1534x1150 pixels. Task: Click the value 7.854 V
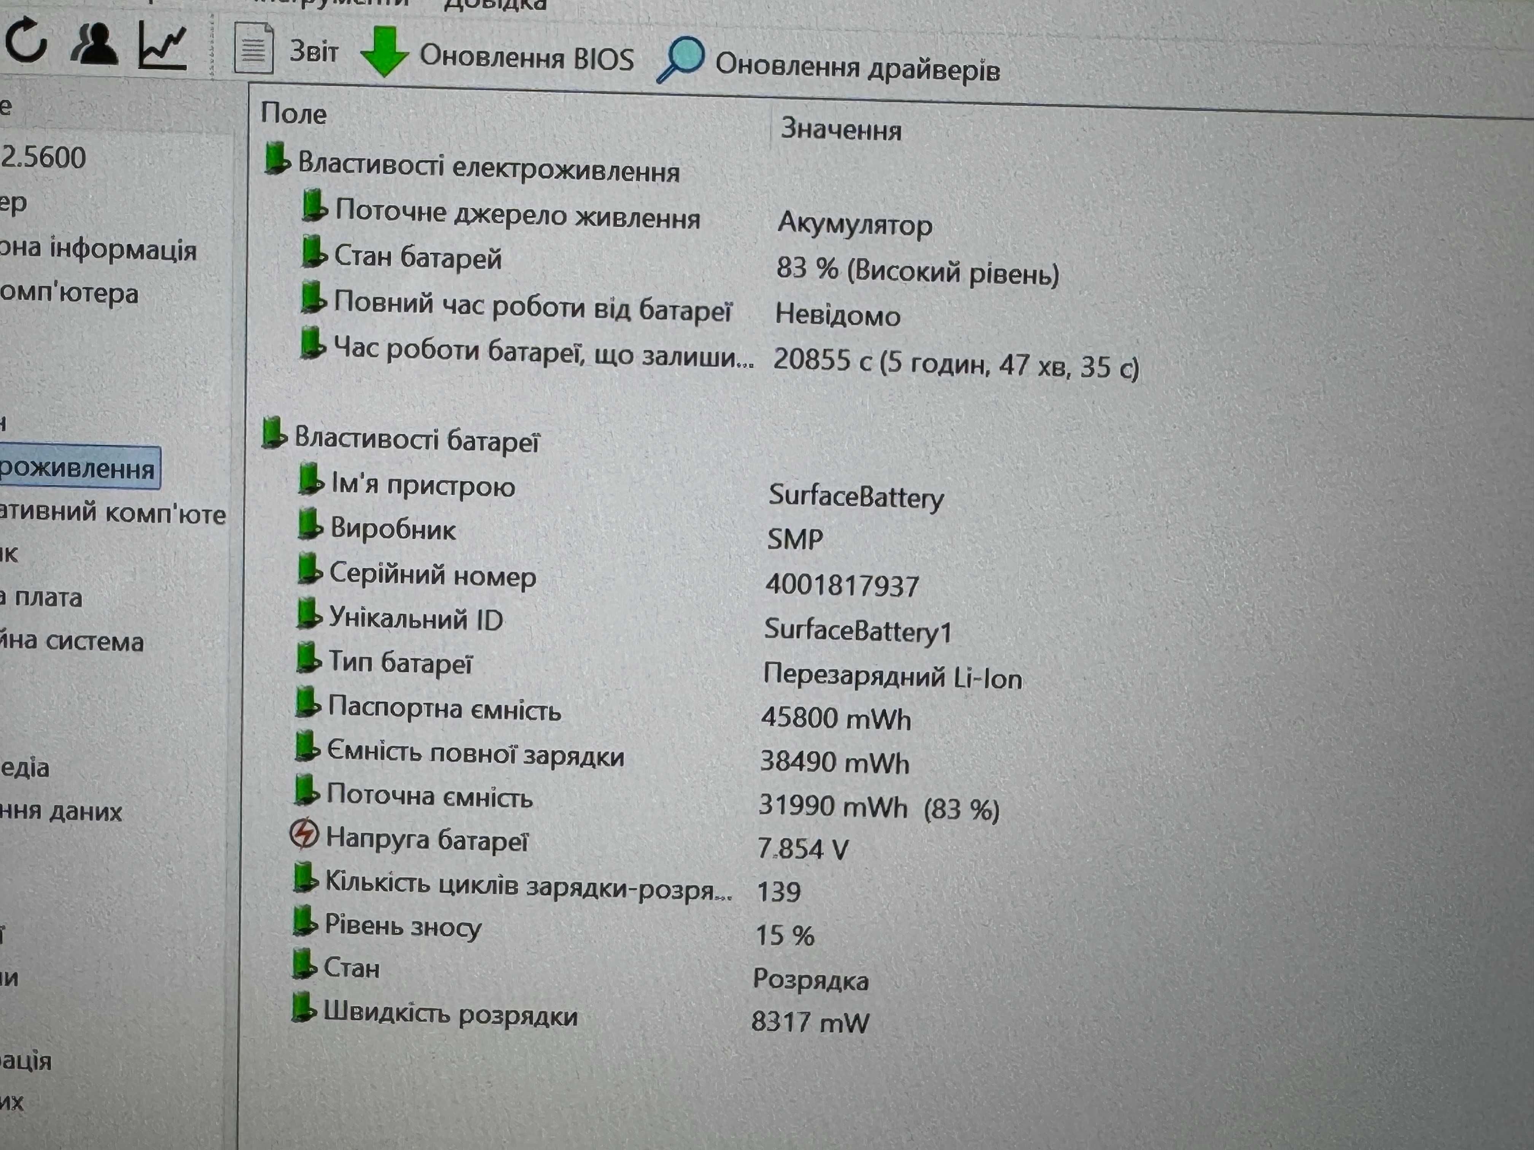point(802,848)
